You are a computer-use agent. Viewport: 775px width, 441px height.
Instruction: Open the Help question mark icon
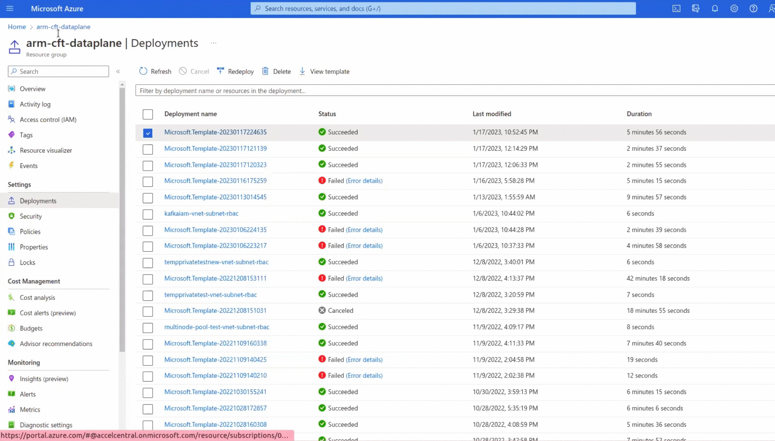click(x=753, y=8)
